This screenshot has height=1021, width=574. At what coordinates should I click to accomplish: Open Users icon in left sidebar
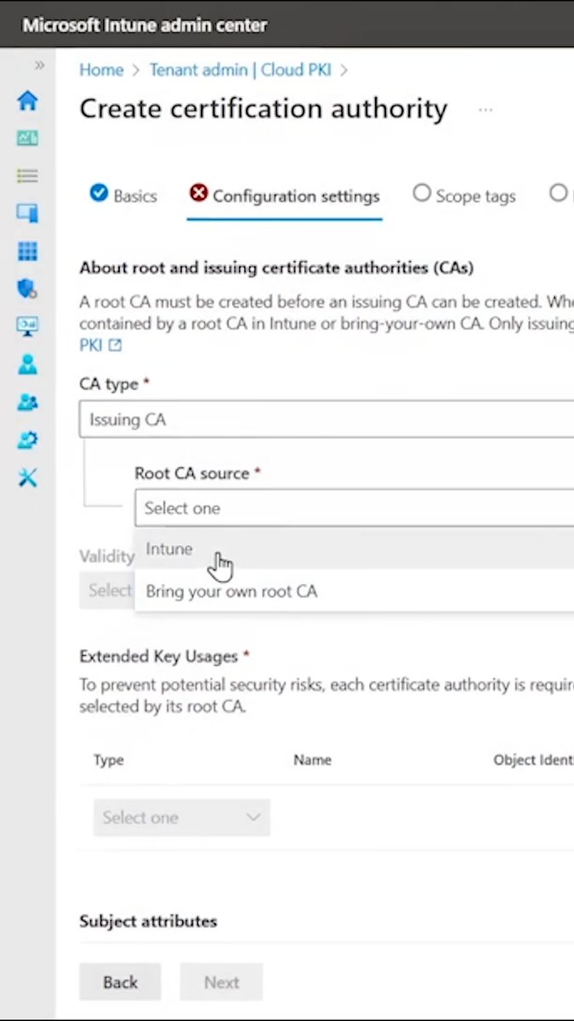pyautogui.click(x=27, y=364)
